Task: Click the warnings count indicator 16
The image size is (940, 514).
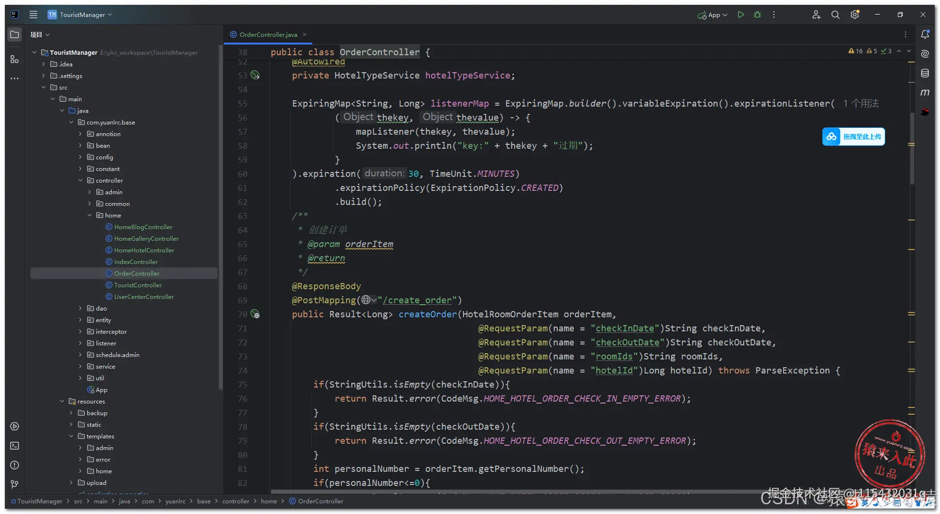Action: pos(855,51)
